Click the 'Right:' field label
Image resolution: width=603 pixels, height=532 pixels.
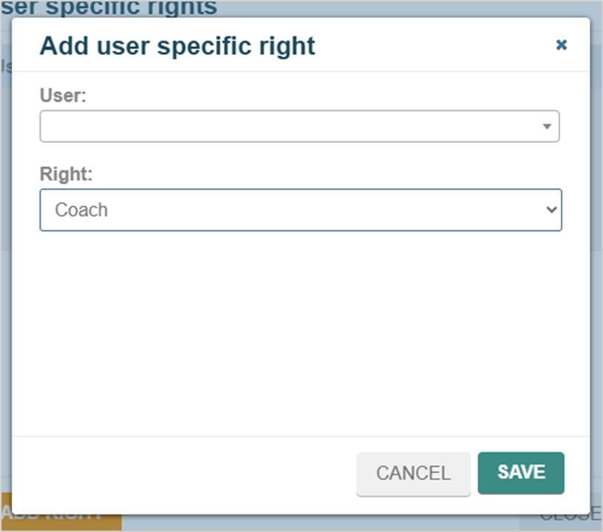point(67,174)
